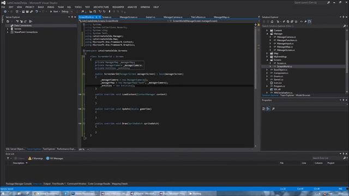Open the Debug configuration dropdown
This screenshot has width=349, height=196.
tap(67, 11)
